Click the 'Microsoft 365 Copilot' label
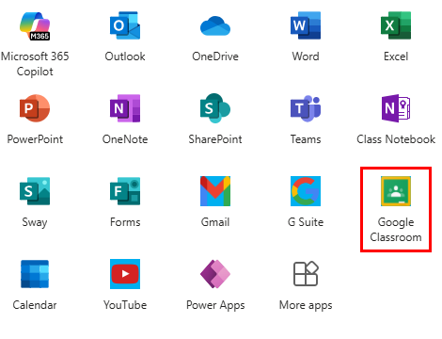The image size is (442, 339). pos(35,64)
